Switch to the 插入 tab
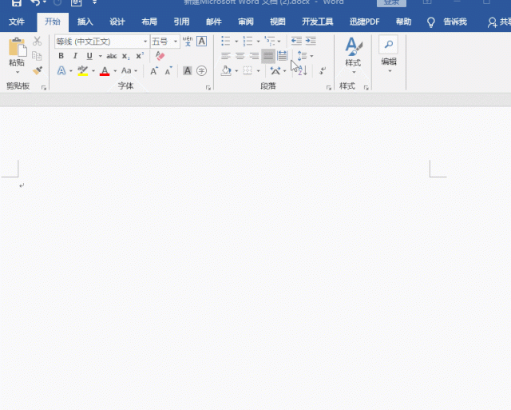This screenshot has height=410, width=511. [x=85, y=22]
